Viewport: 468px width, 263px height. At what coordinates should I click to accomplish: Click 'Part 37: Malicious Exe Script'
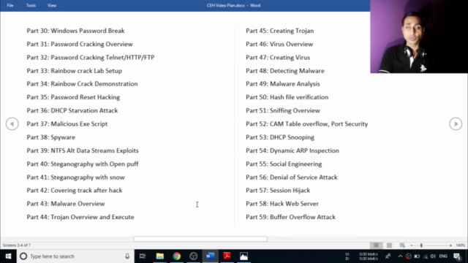[x=67, y=123]
